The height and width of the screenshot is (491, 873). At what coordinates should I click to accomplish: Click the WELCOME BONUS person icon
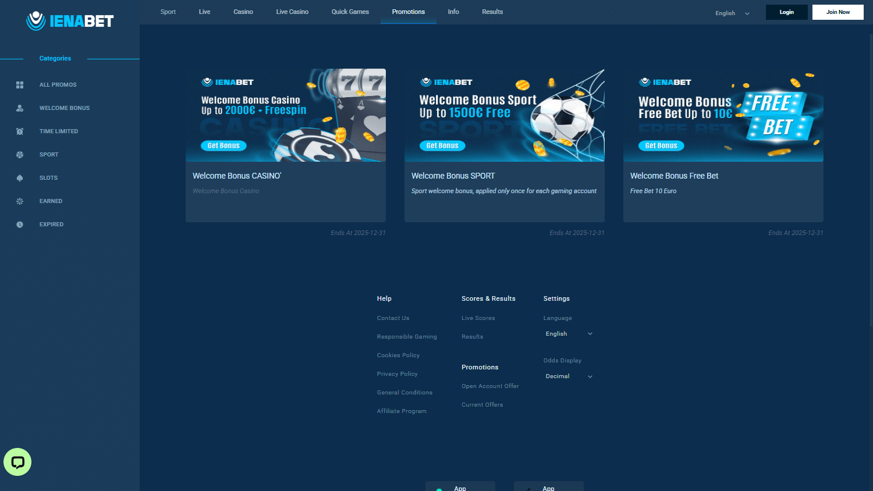pyautogui.click(x=19, y=108)
